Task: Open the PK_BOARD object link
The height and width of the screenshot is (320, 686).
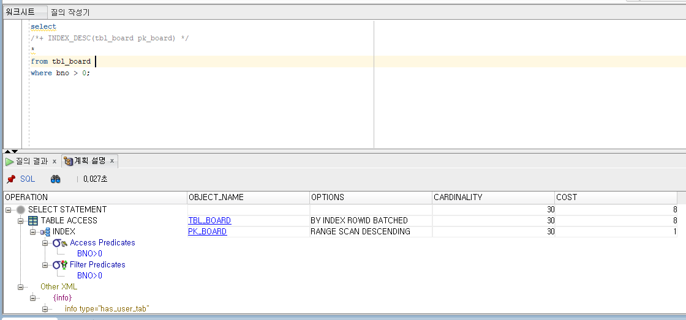Action: point(208,232)
